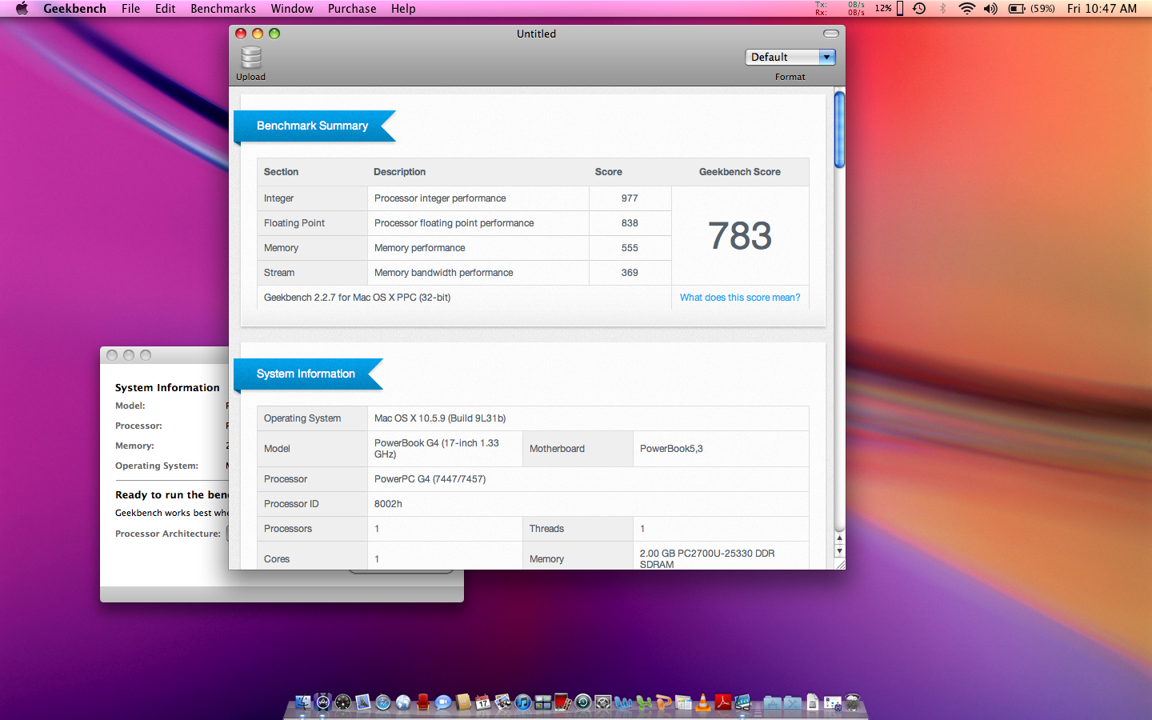Open iCal calendar icon in the dock
The image size is (1152, 720).
pos(482,702)
